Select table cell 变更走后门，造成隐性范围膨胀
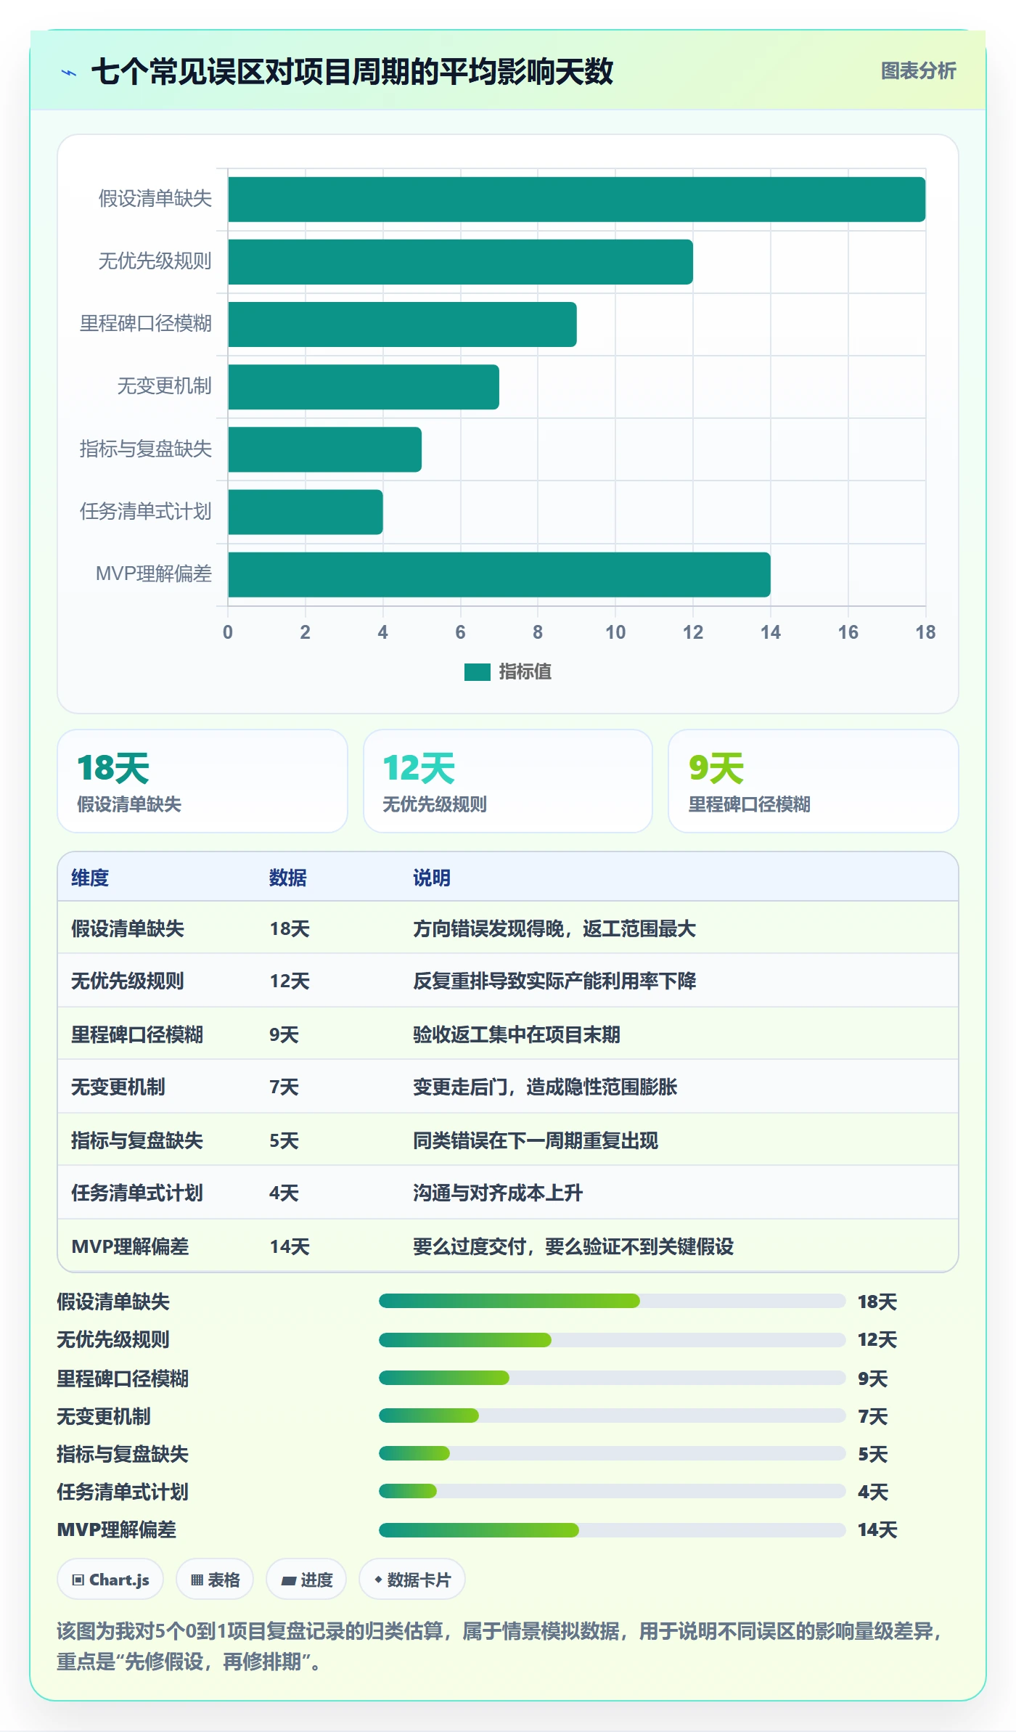The width and height of the screenshot is (1016, 1732). click(x=545, y=1087)
